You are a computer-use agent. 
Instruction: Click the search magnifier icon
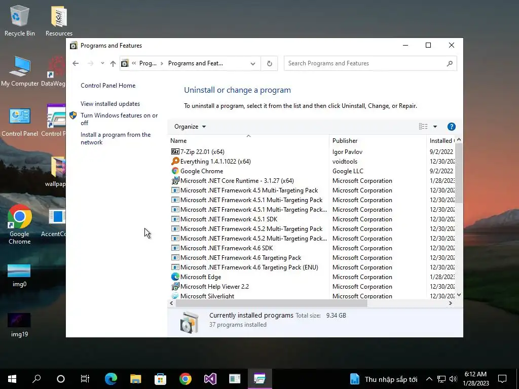(449, 63)
